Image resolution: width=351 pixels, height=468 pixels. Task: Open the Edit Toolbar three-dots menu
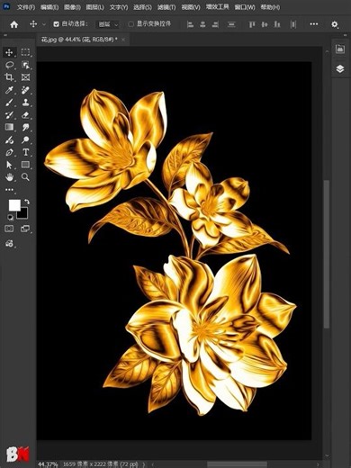(x=9, y=190)
